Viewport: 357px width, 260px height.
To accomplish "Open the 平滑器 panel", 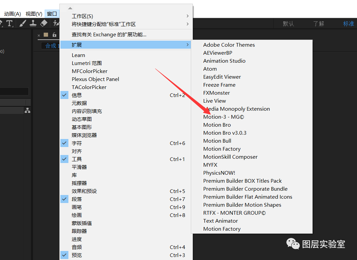I will [125, 167].
